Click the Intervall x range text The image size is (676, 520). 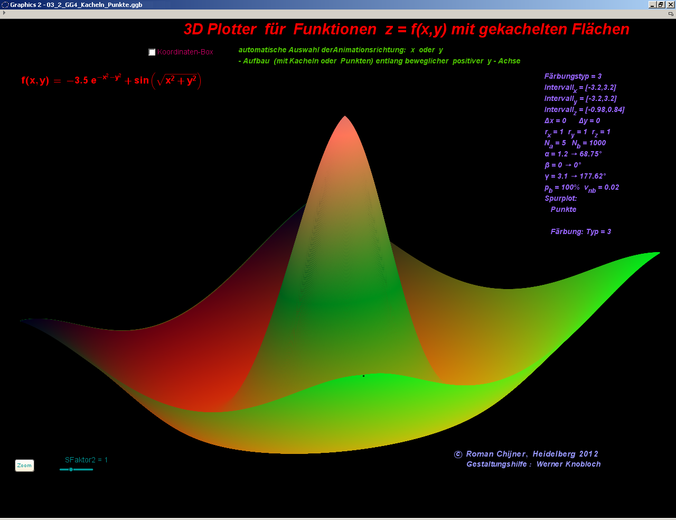580,88
